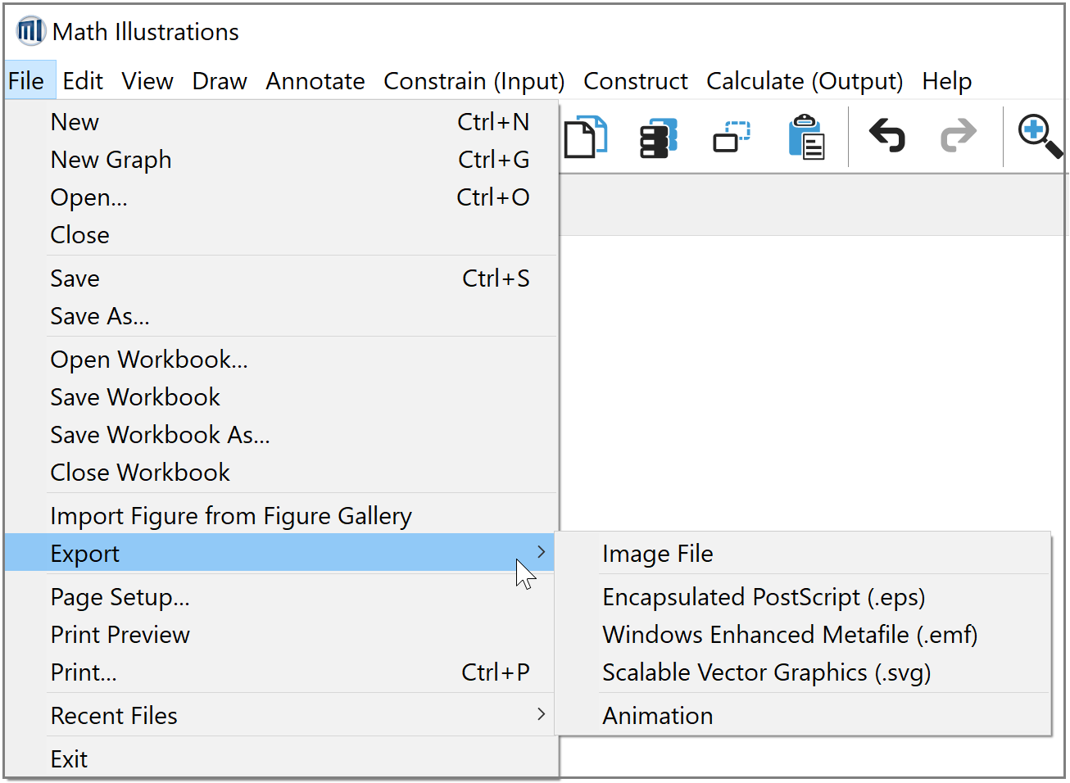Screen dimensions: 1070x783
Task: Click the Copy documents toolbar icon
Action: pyautogui.click(x=586, y=136)
